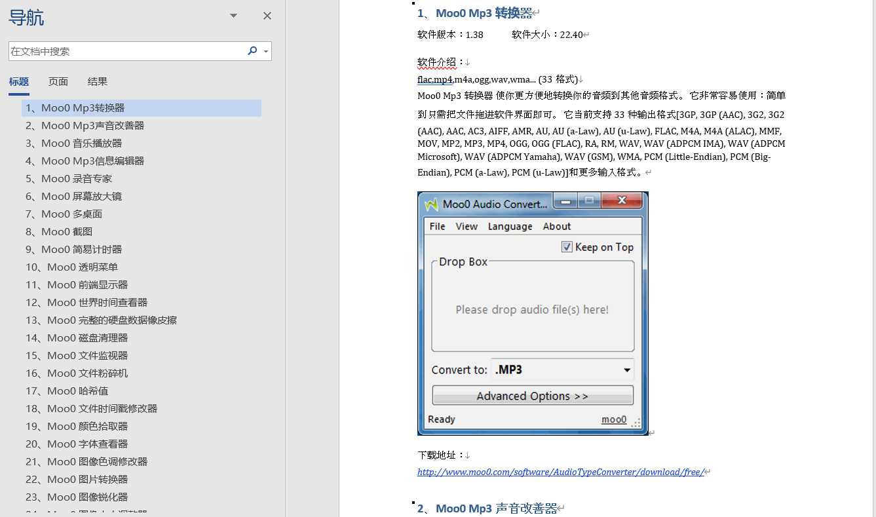This screenshot has height=517, width=876.
Task: Click the moo0 link in converter status bar
Action: (x=614, y=419)
